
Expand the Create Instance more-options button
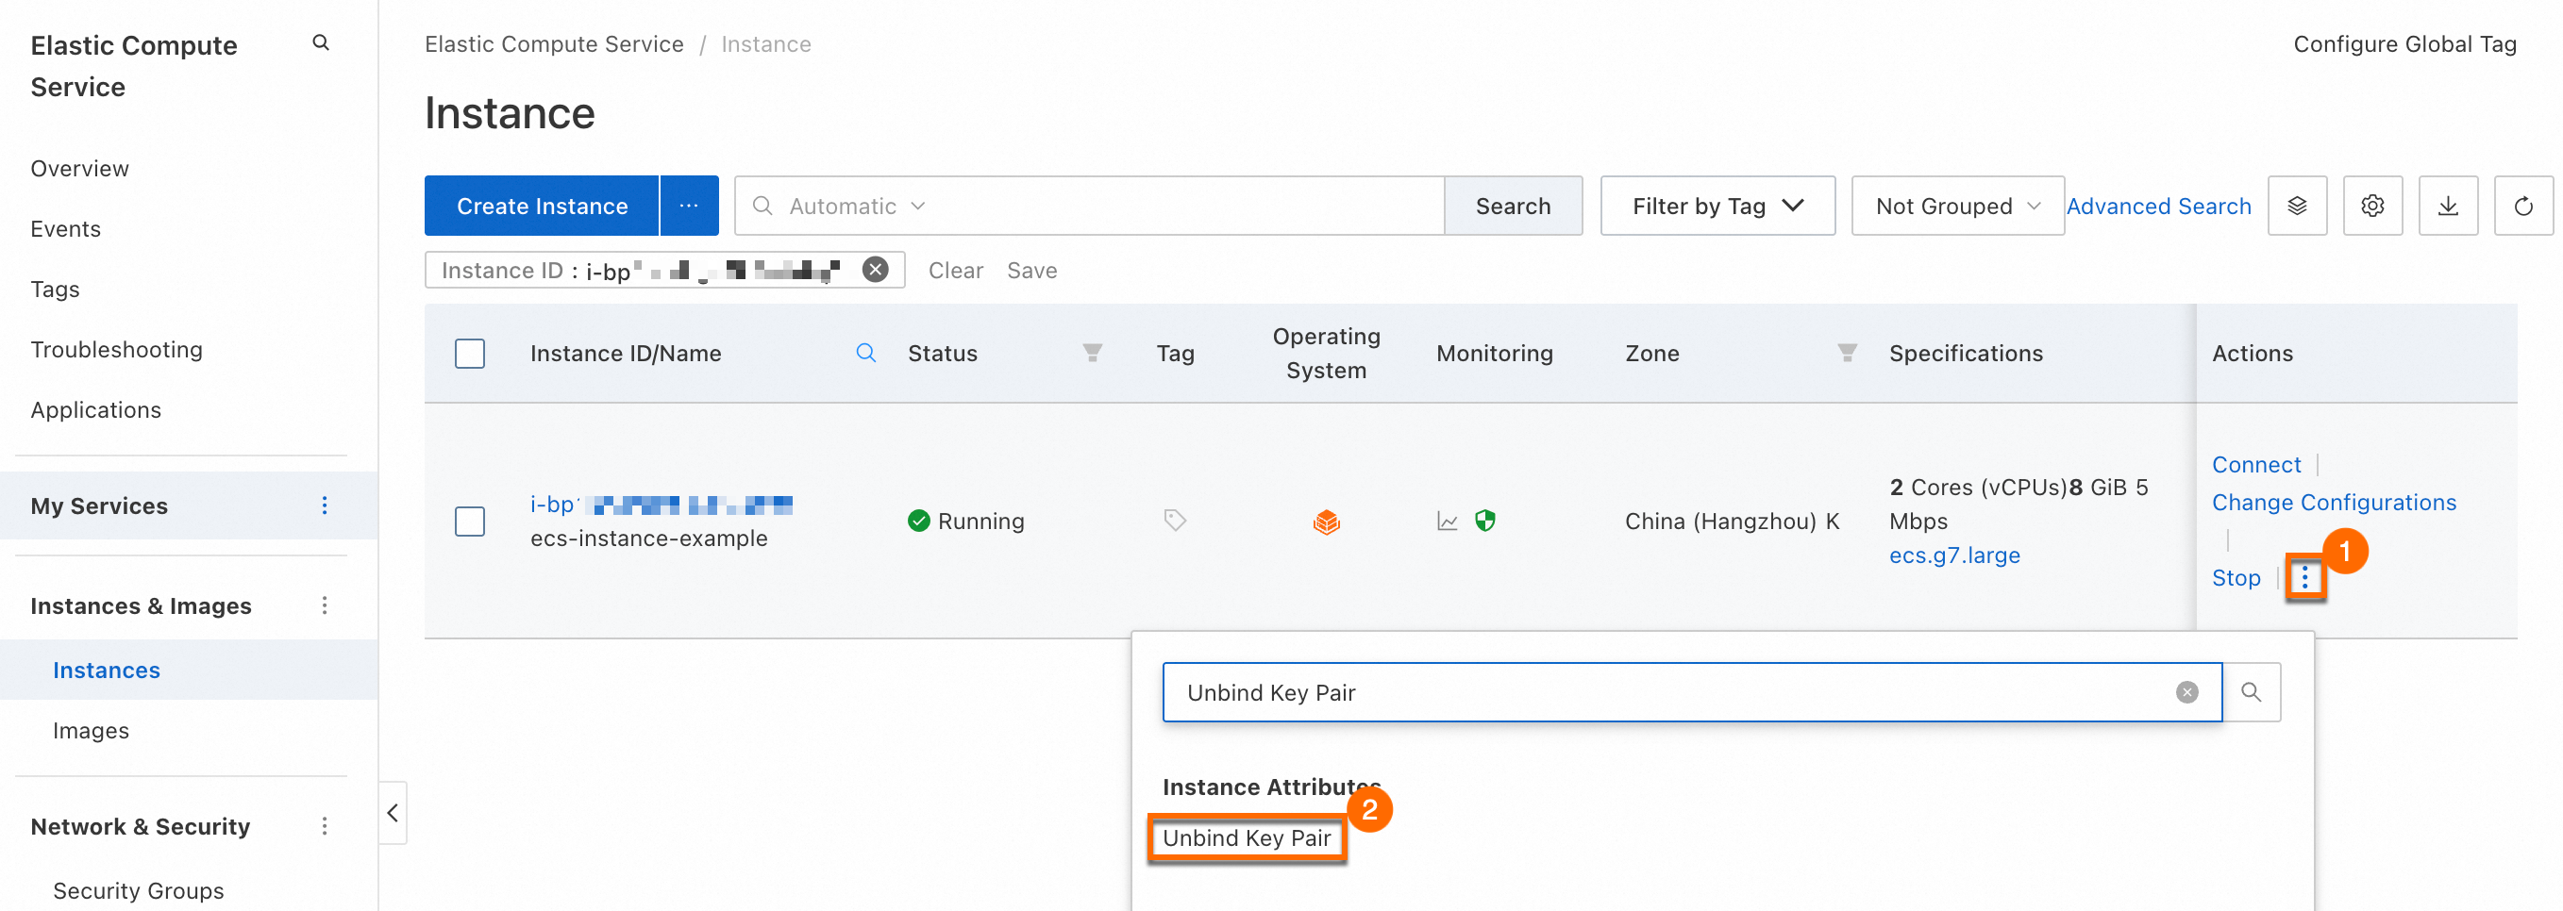click(x=689, y=206)
